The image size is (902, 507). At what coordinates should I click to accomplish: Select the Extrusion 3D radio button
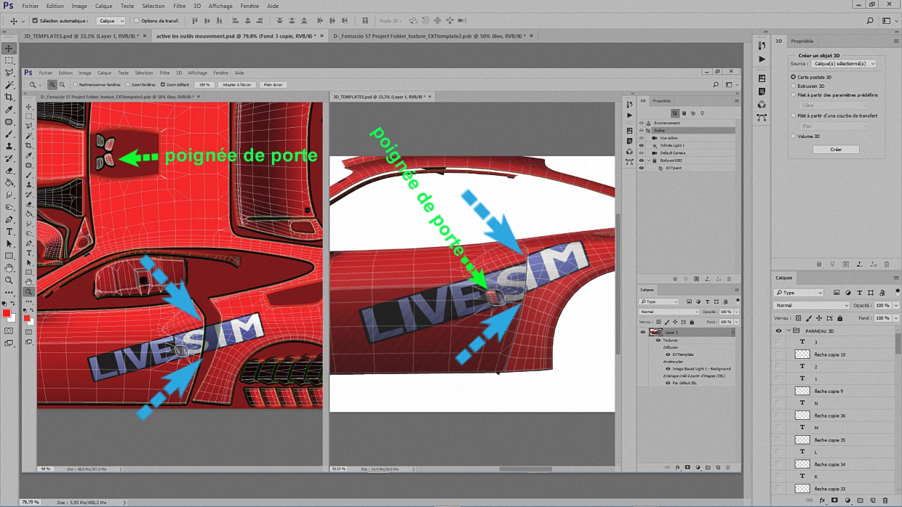[x=794, y=86]
